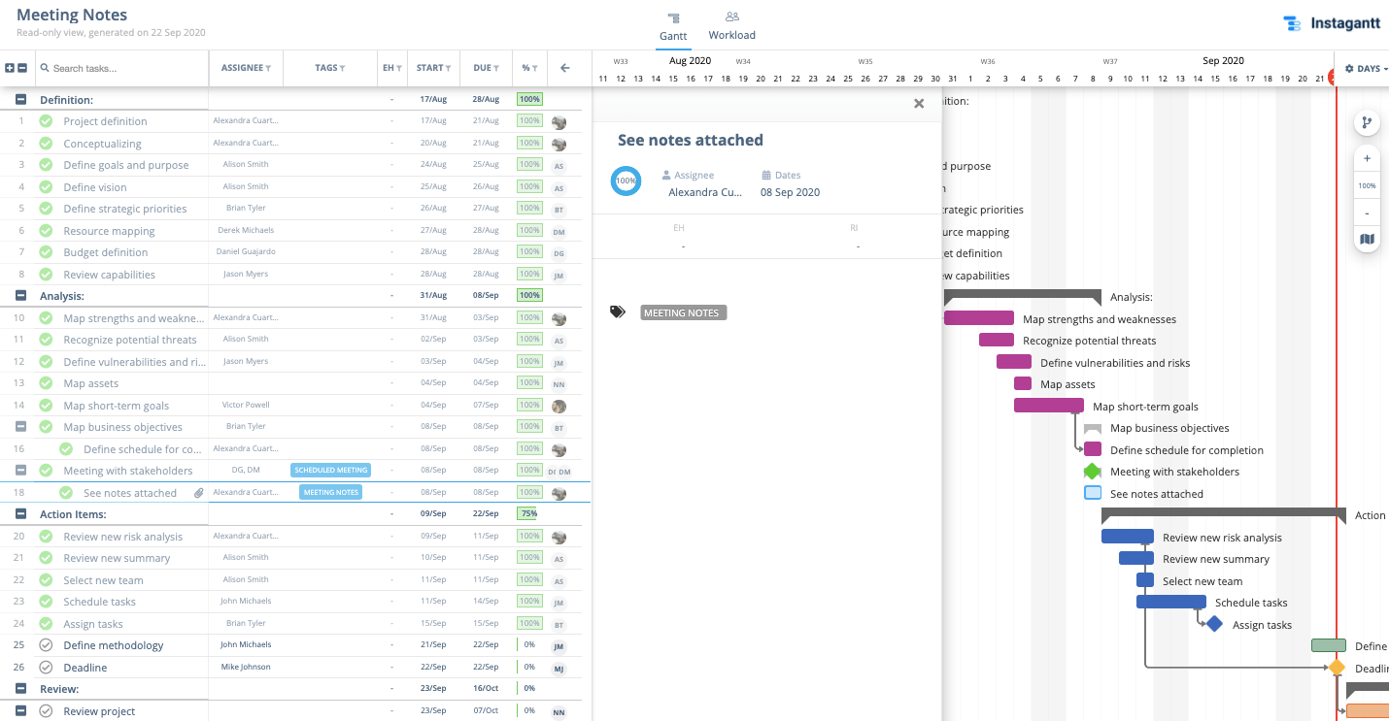Toggle completion of 'Project definition'

coord(46,121)
